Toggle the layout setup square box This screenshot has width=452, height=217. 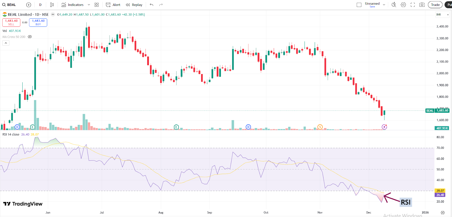[359, 5]
